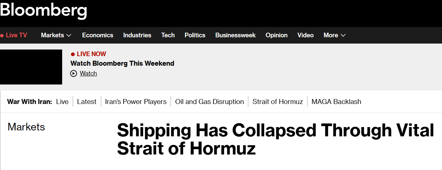Screen dimensions: 442x170
Task: Open the MAGA Backlash topic link
Action: 336,102
